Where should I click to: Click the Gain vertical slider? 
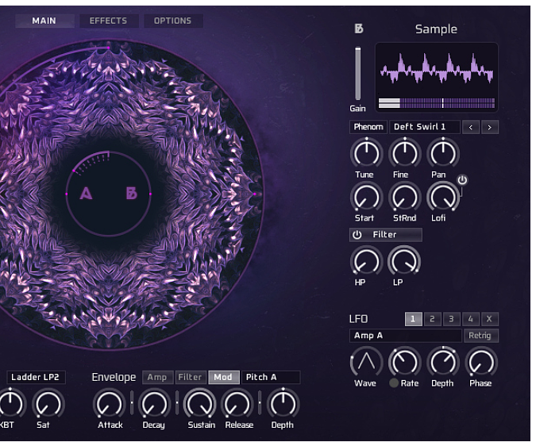point(358,74)
